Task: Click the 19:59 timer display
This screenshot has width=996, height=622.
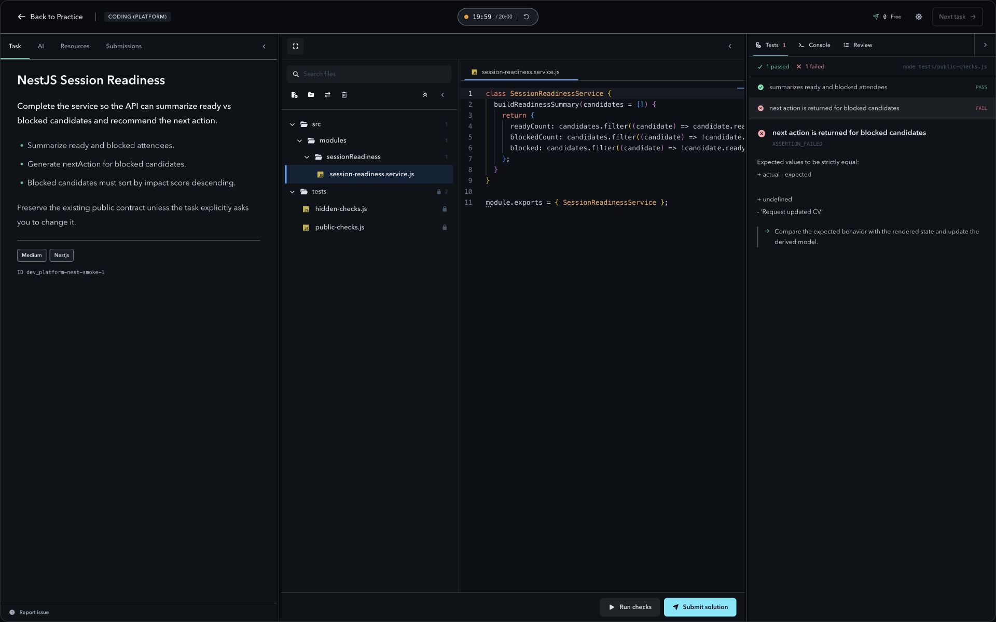Action: point(482,17)
